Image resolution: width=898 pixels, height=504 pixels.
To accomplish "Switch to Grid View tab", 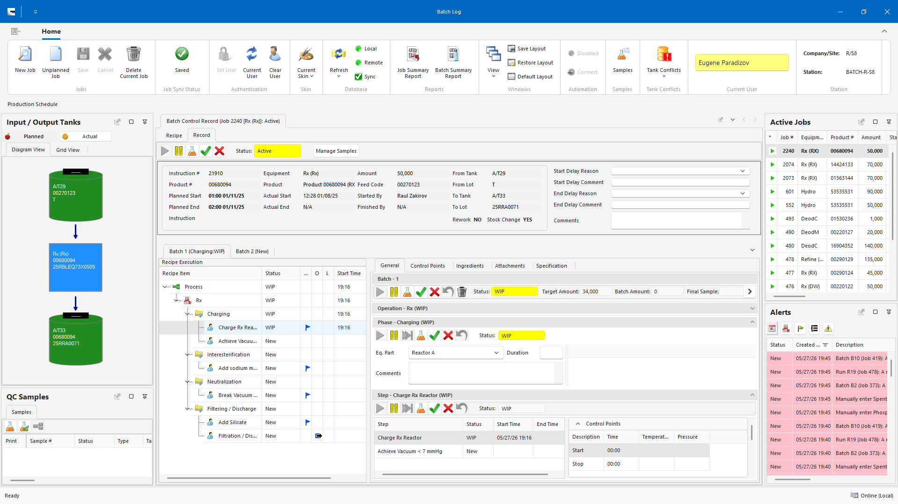I will click(68, 150).
